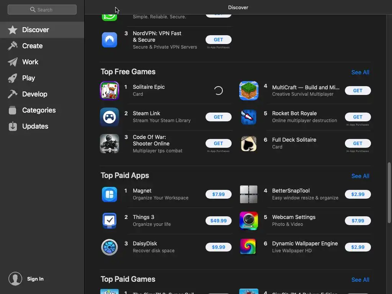The image size is (392, 294).
Task: Go to the Work section
Action: [30, 62]
